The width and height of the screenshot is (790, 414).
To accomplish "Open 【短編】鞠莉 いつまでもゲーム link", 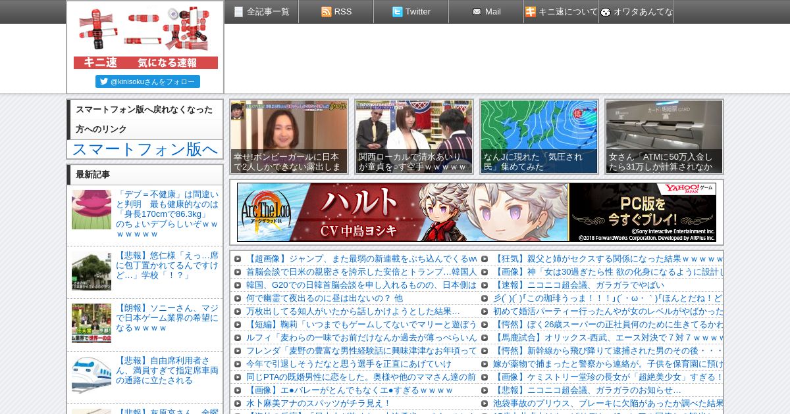I will pos(361,325).
